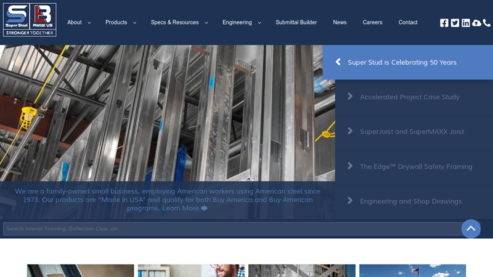
Task: Click the cloud upload icon
Action: (476, 23)
